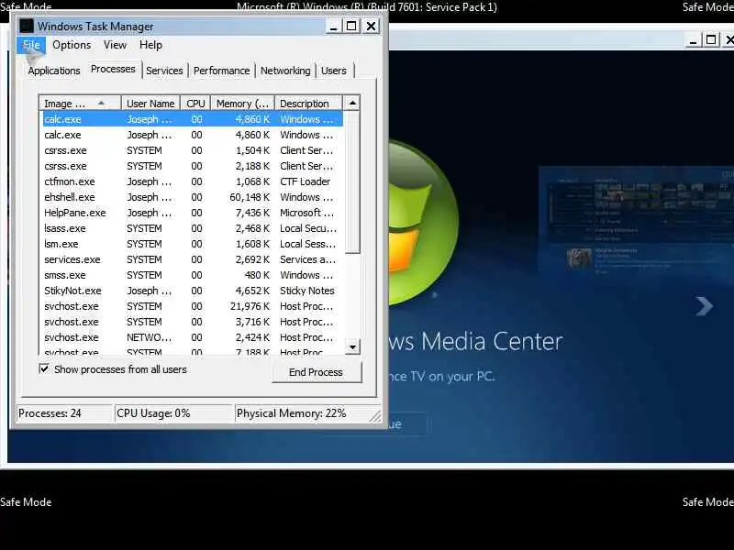Click the process list scroll down arrow
The width and height of the screenshot is (734, 550).
pos(352,347)
